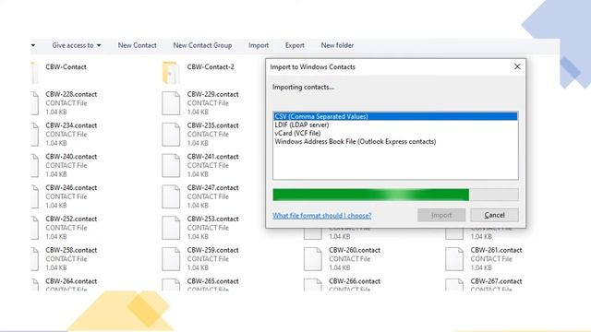The width and height of the screenshot is (591, 332).
Task: Click the CBW-252.contact file name
Action: [x=71, y=219]
